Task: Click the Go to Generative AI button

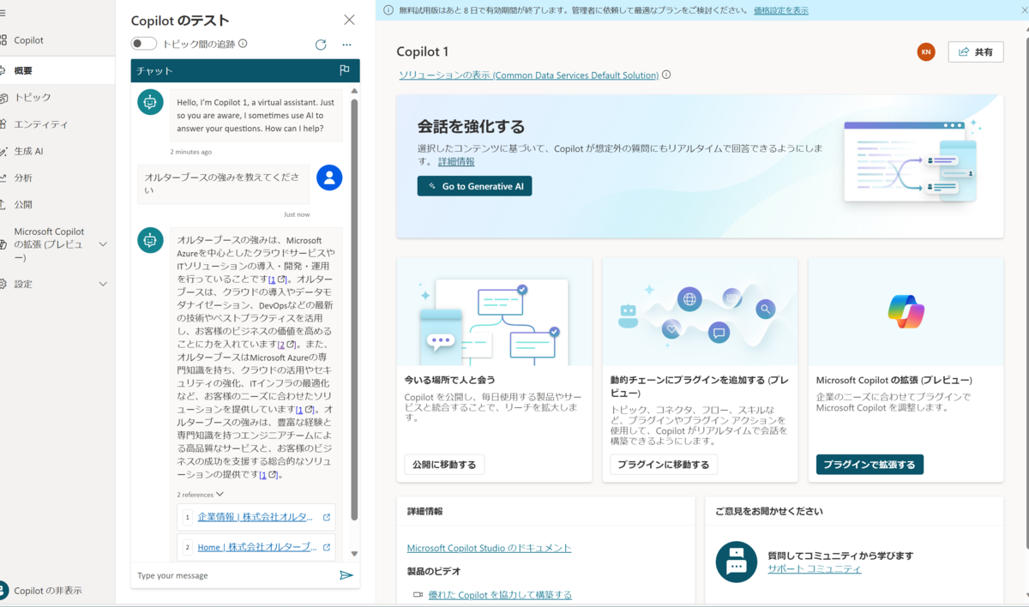Action: click(x=474, y=186)
